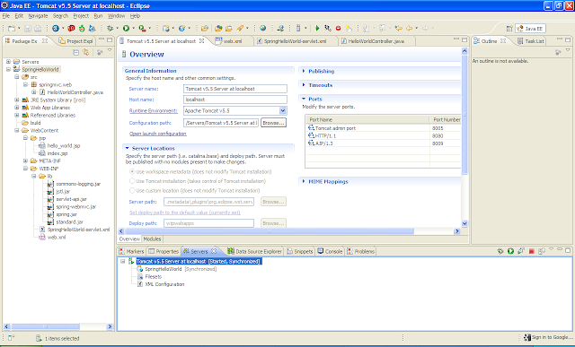Expand the JRE System Library node
The width and height of the screenshot is (575, 347).
17,100
